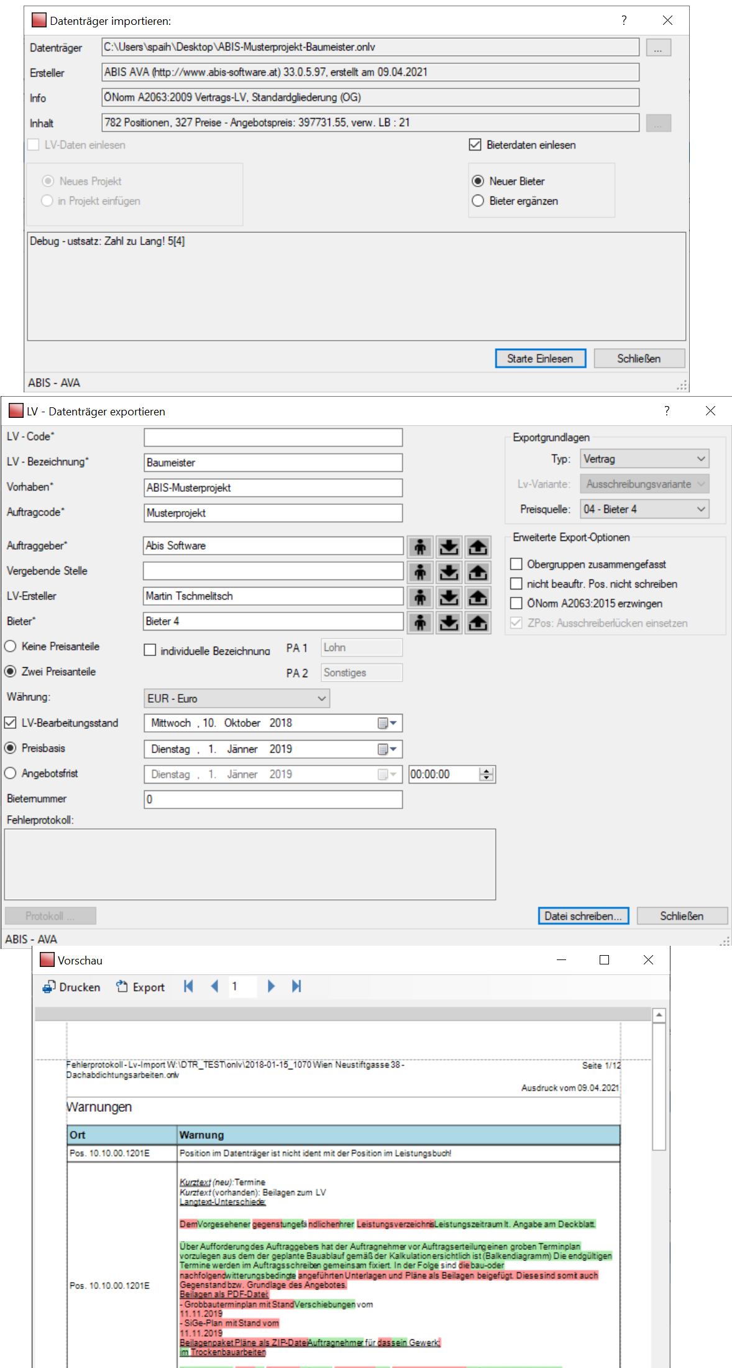This screenshot has width=732, height=1368.
Task: Jump to last page in Vorschau
Action: point(296,986)
